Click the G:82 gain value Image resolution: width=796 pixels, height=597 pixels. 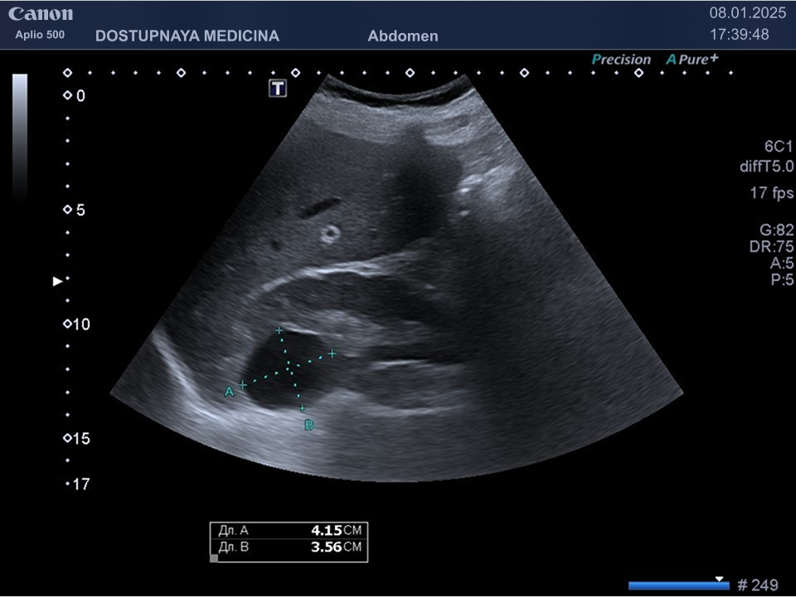click(x=777, y=230)
